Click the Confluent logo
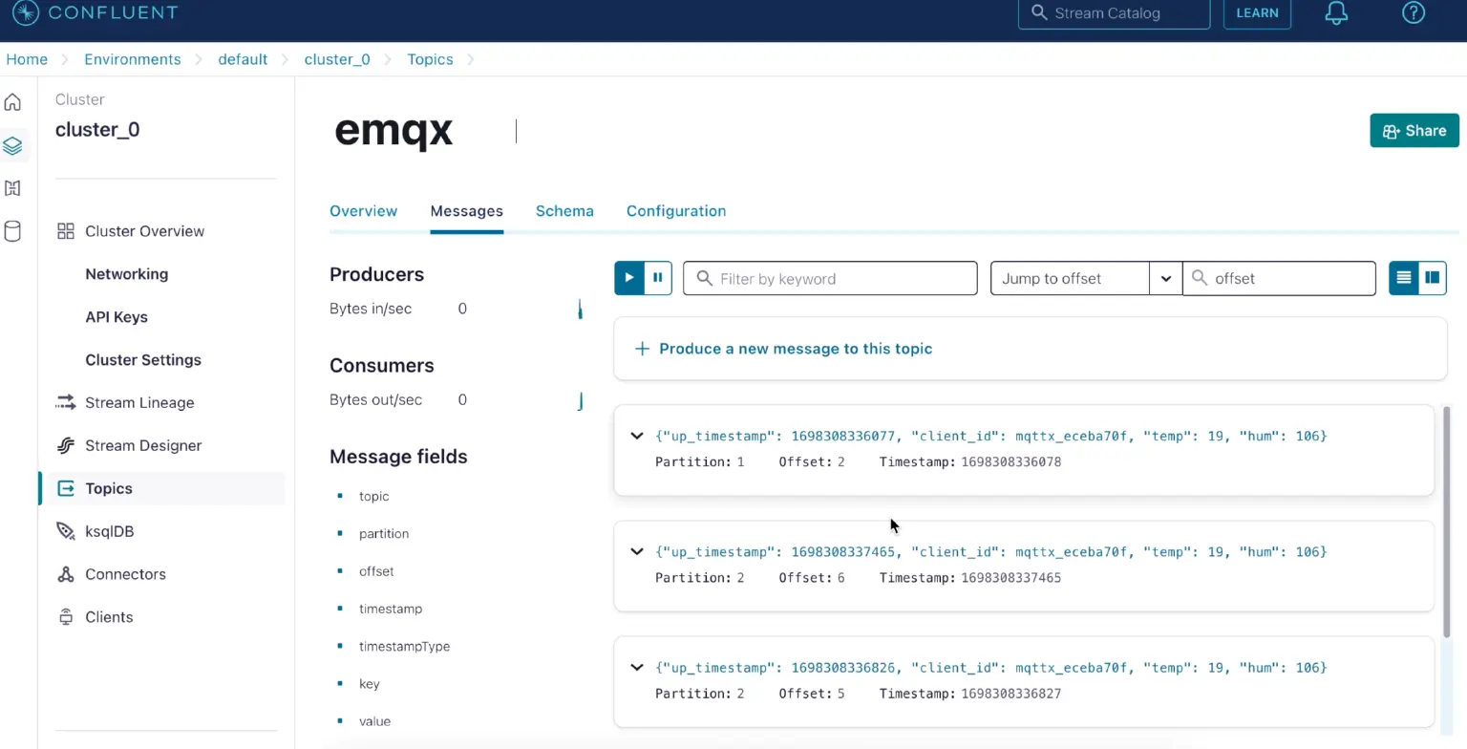 point(96,13)
